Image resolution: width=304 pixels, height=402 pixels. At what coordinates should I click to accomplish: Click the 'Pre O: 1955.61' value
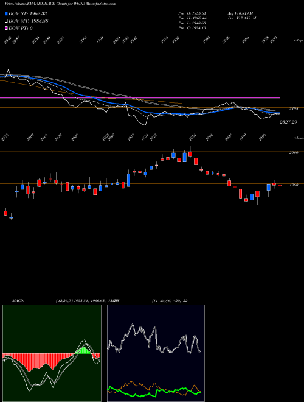pyautogui.click(x=192, y=13)
